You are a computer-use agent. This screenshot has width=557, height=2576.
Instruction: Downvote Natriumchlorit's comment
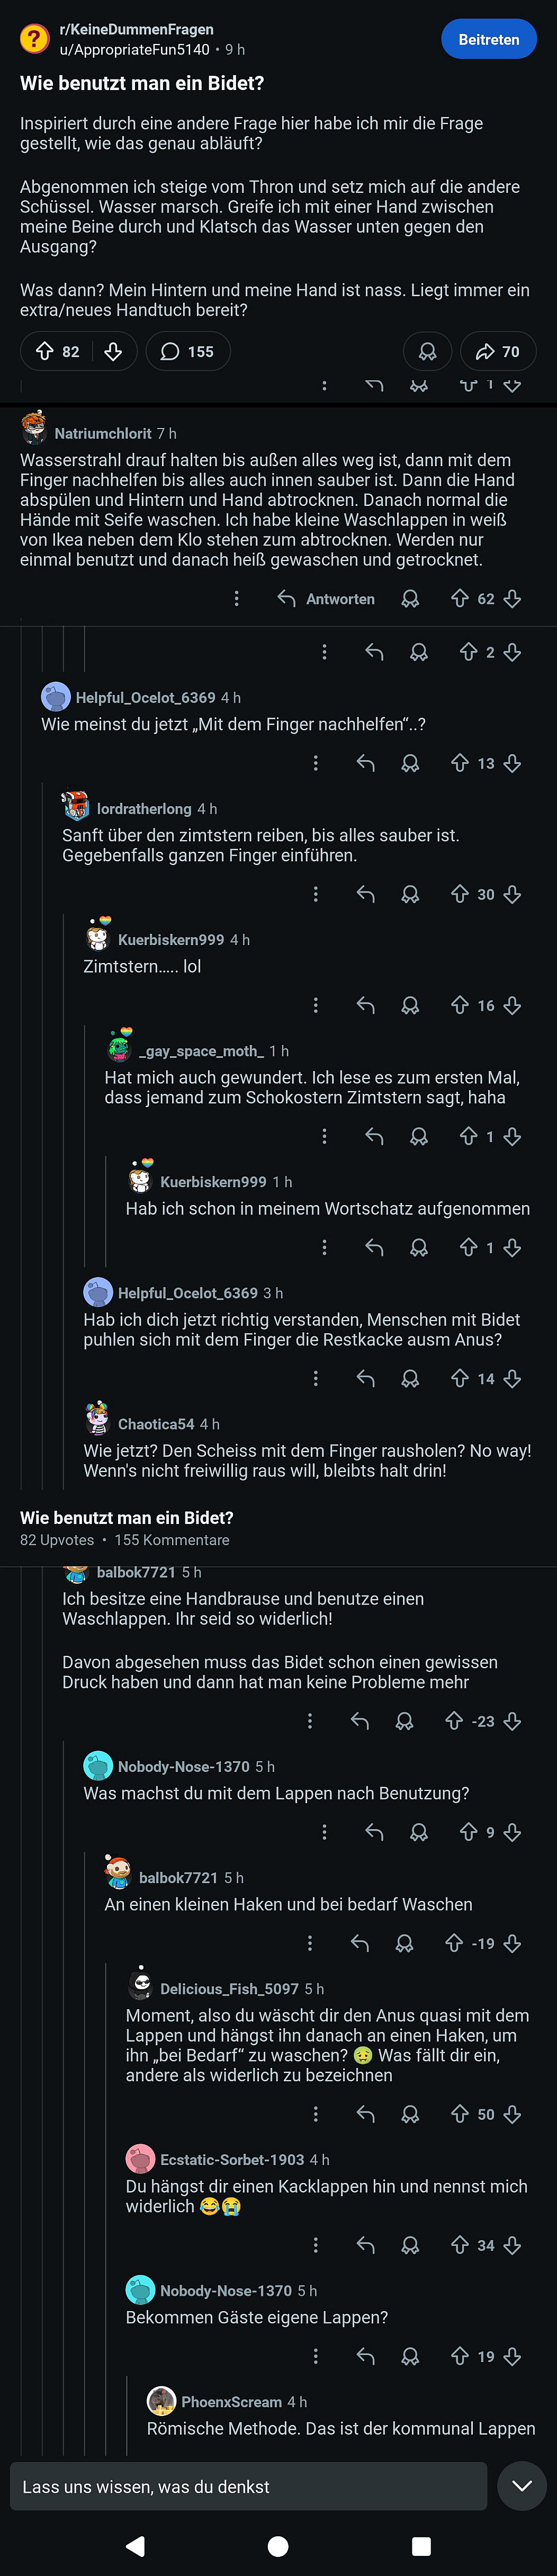[x=513, y=598]
